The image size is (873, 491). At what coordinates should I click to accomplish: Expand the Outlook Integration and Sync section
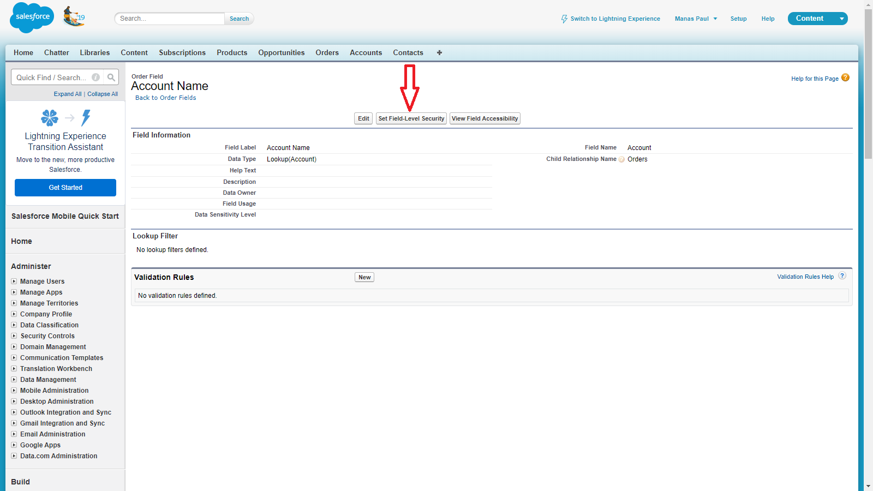(x=14, y=412)
